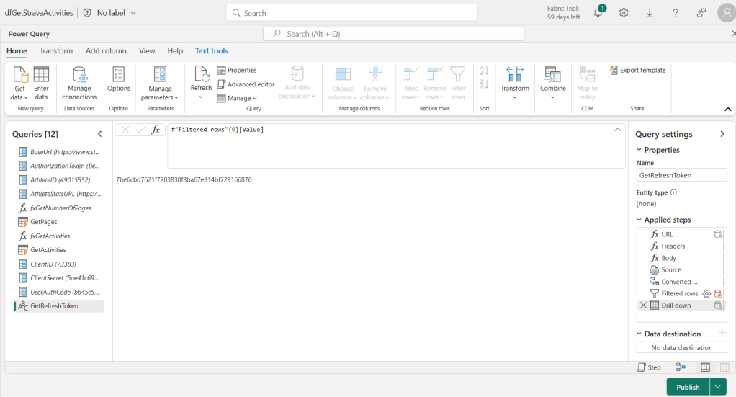Image resolution: width=736 pixels, height=397 pixels.
Task: Toggle Step script view in status bar
Action: [x=649, y=367]
